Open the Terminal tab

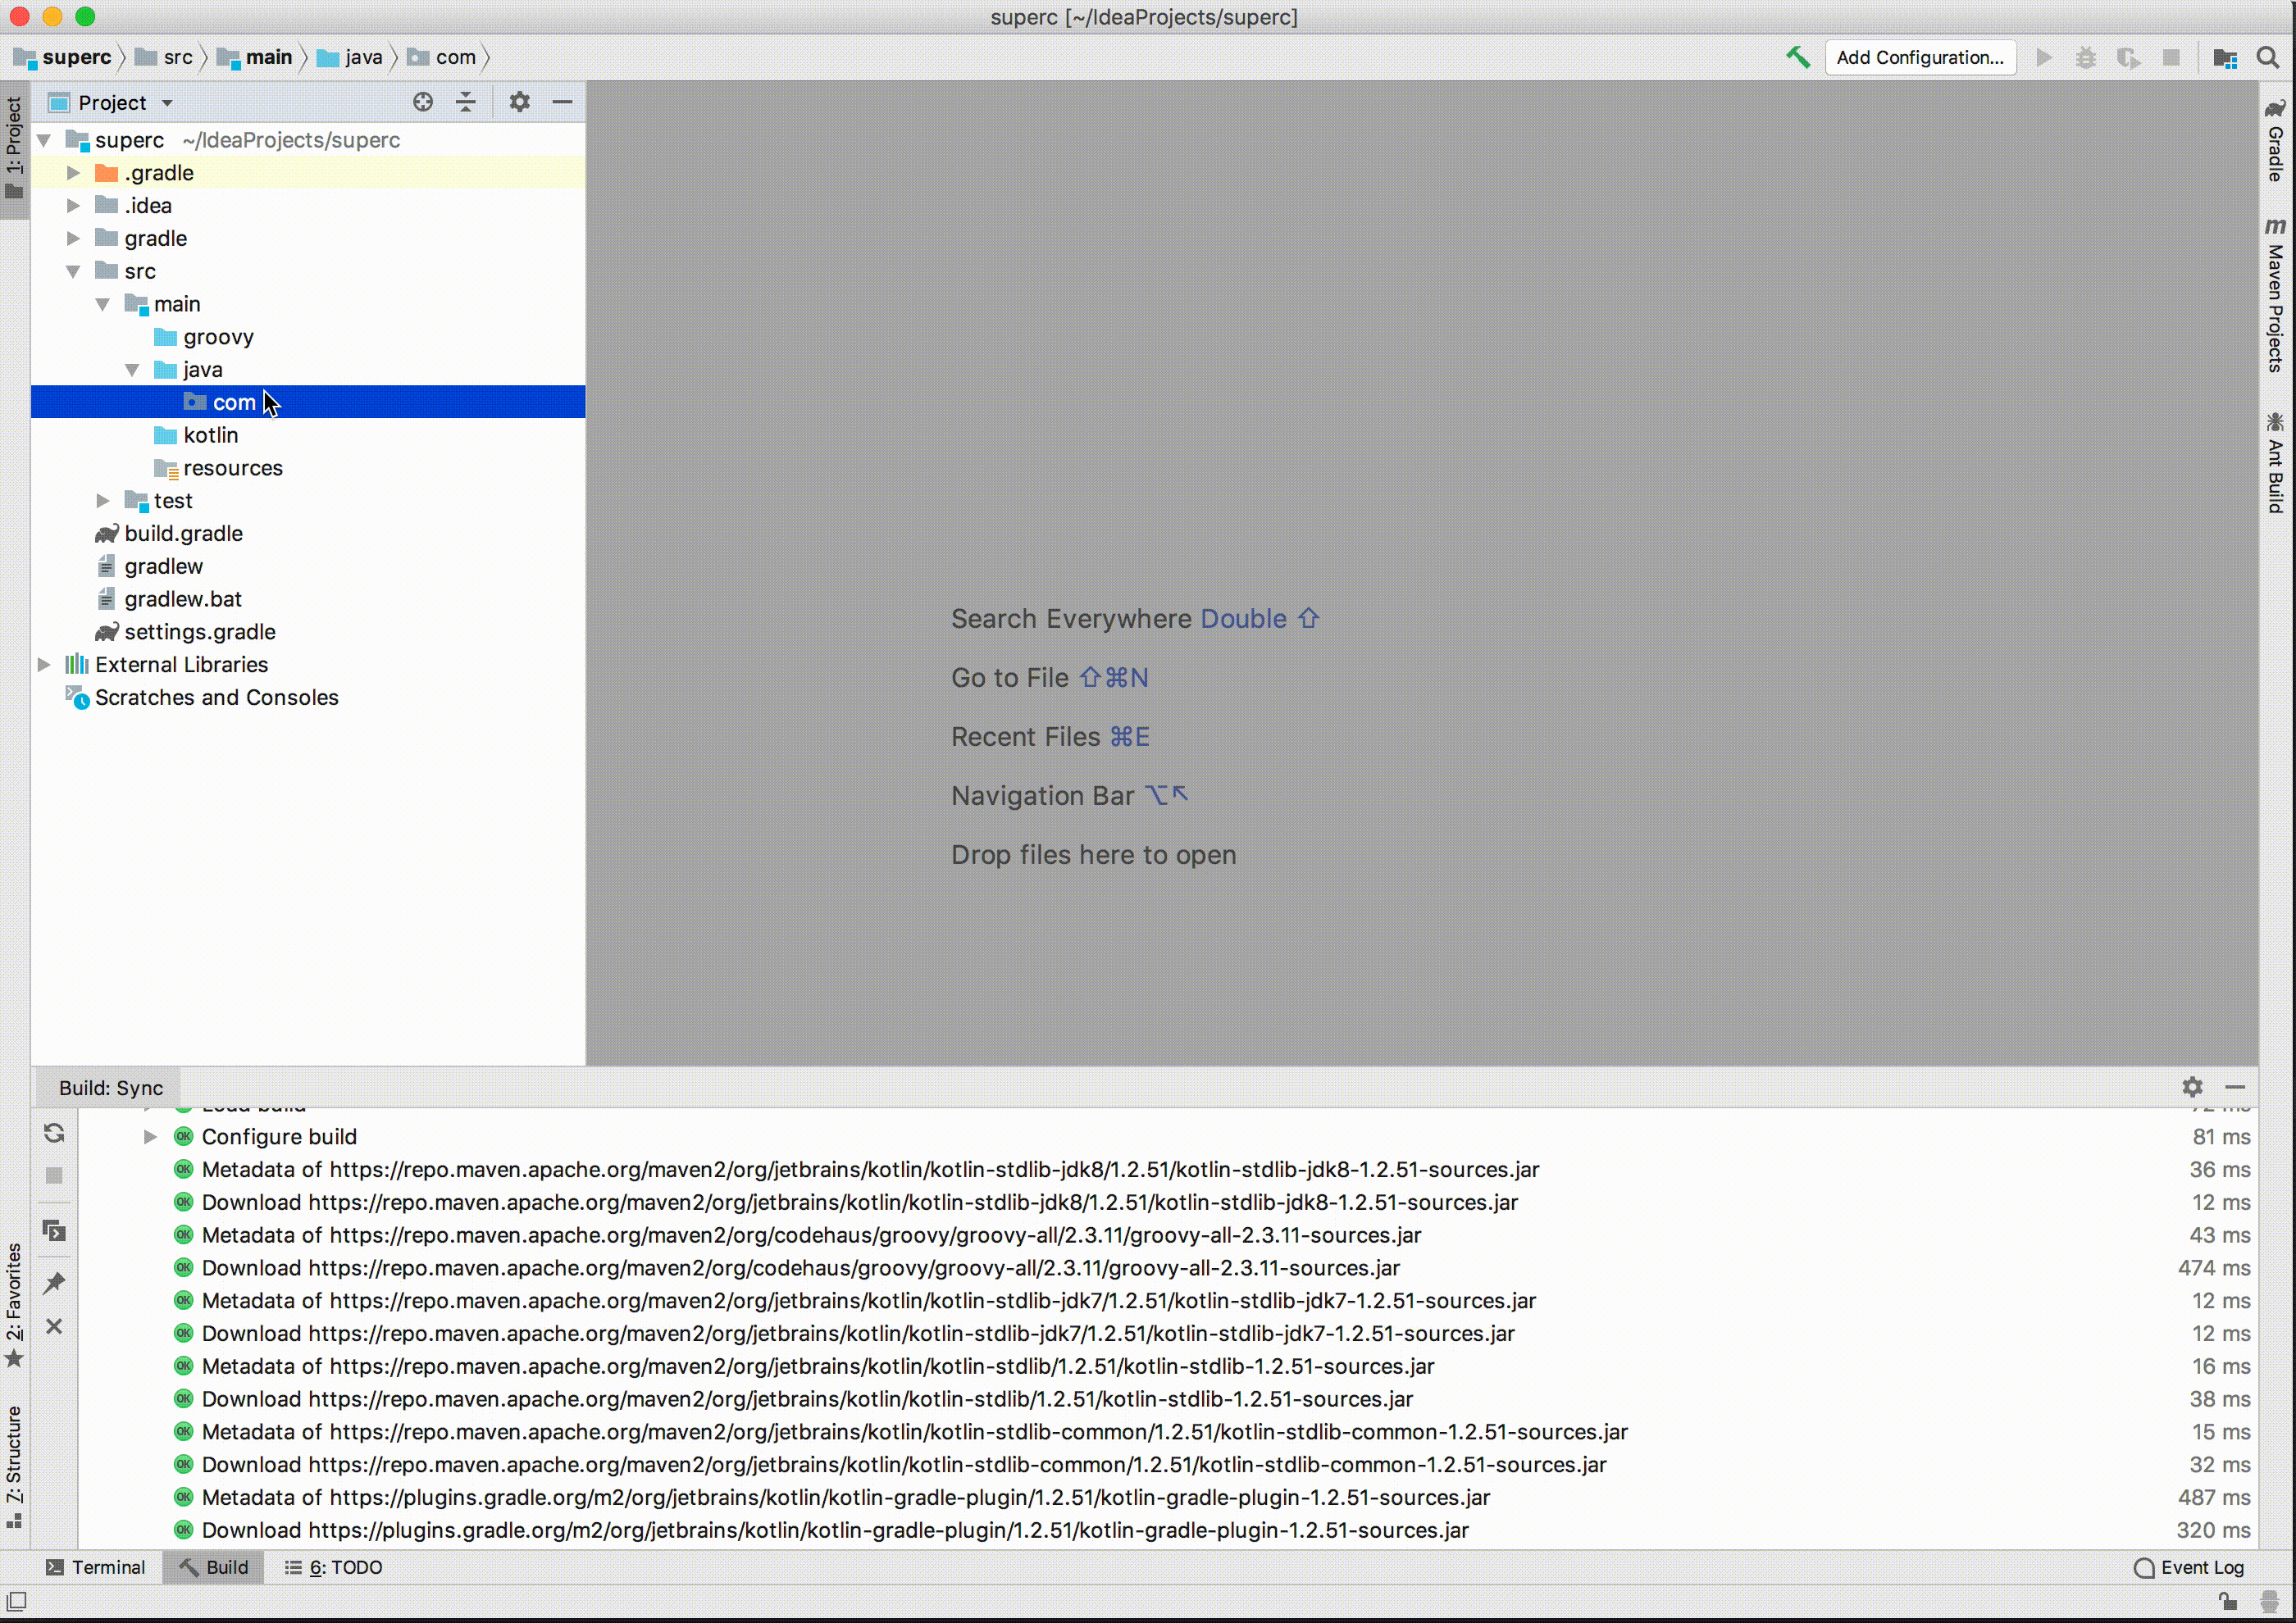[96, 1567]
